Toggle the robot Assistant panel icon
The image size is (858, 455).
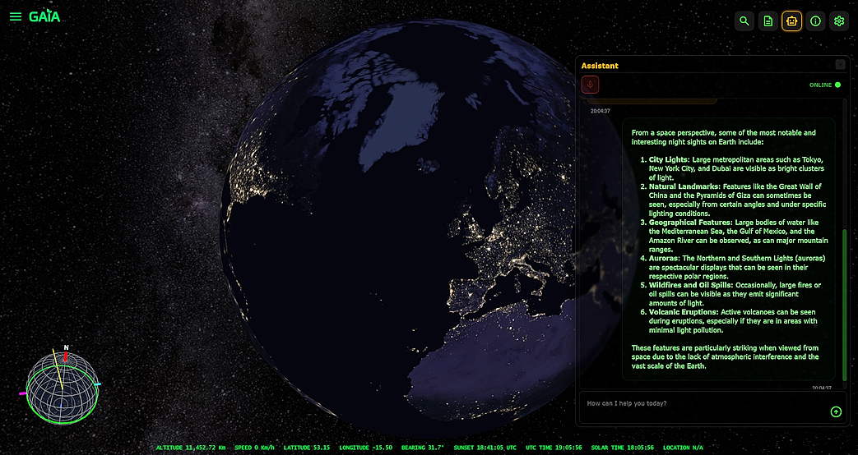[791, 21]
